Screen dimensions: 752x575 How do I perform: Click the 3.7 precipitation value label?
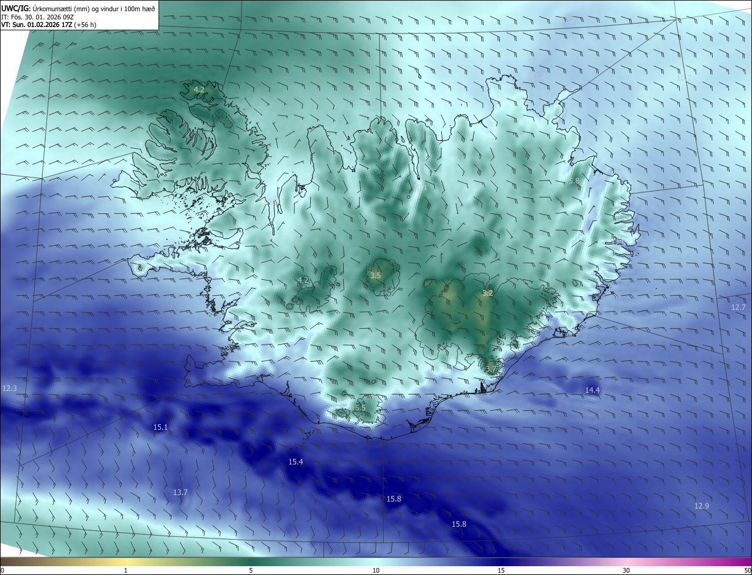pos(491,369)
